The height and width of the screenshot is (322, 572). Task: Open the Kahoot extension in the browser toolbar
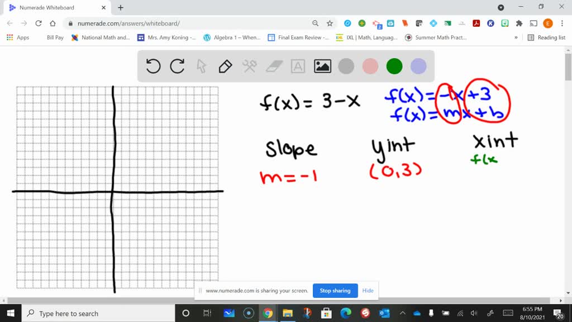pyautogui.click(x=490, y=24)
